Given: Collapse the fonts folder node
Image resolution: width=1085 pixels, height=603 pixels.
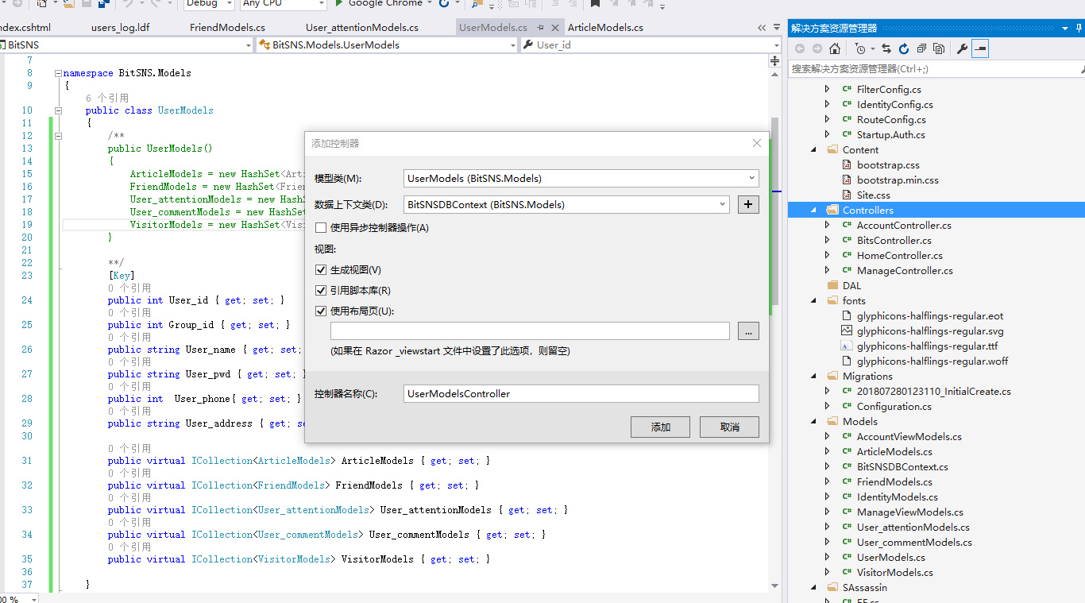Looking at the screenshot, I should [813, 300].
